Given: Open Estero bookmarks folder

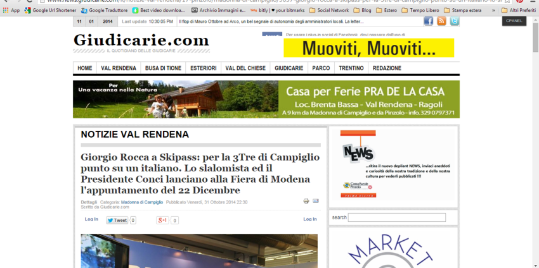Looking at the screenshot, I should tap(386, 10).
